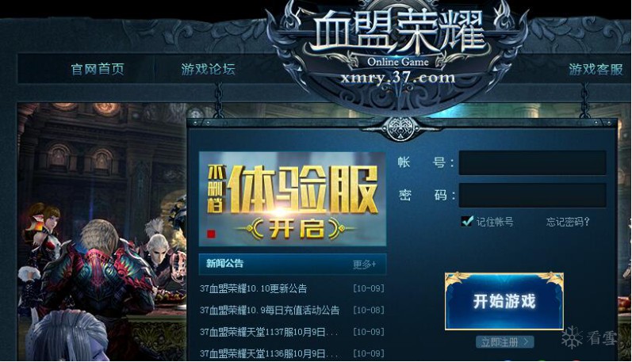632x362 pixels.
Task: Open the 体验服开启 promotional banner
Action: tap(293, 199)
